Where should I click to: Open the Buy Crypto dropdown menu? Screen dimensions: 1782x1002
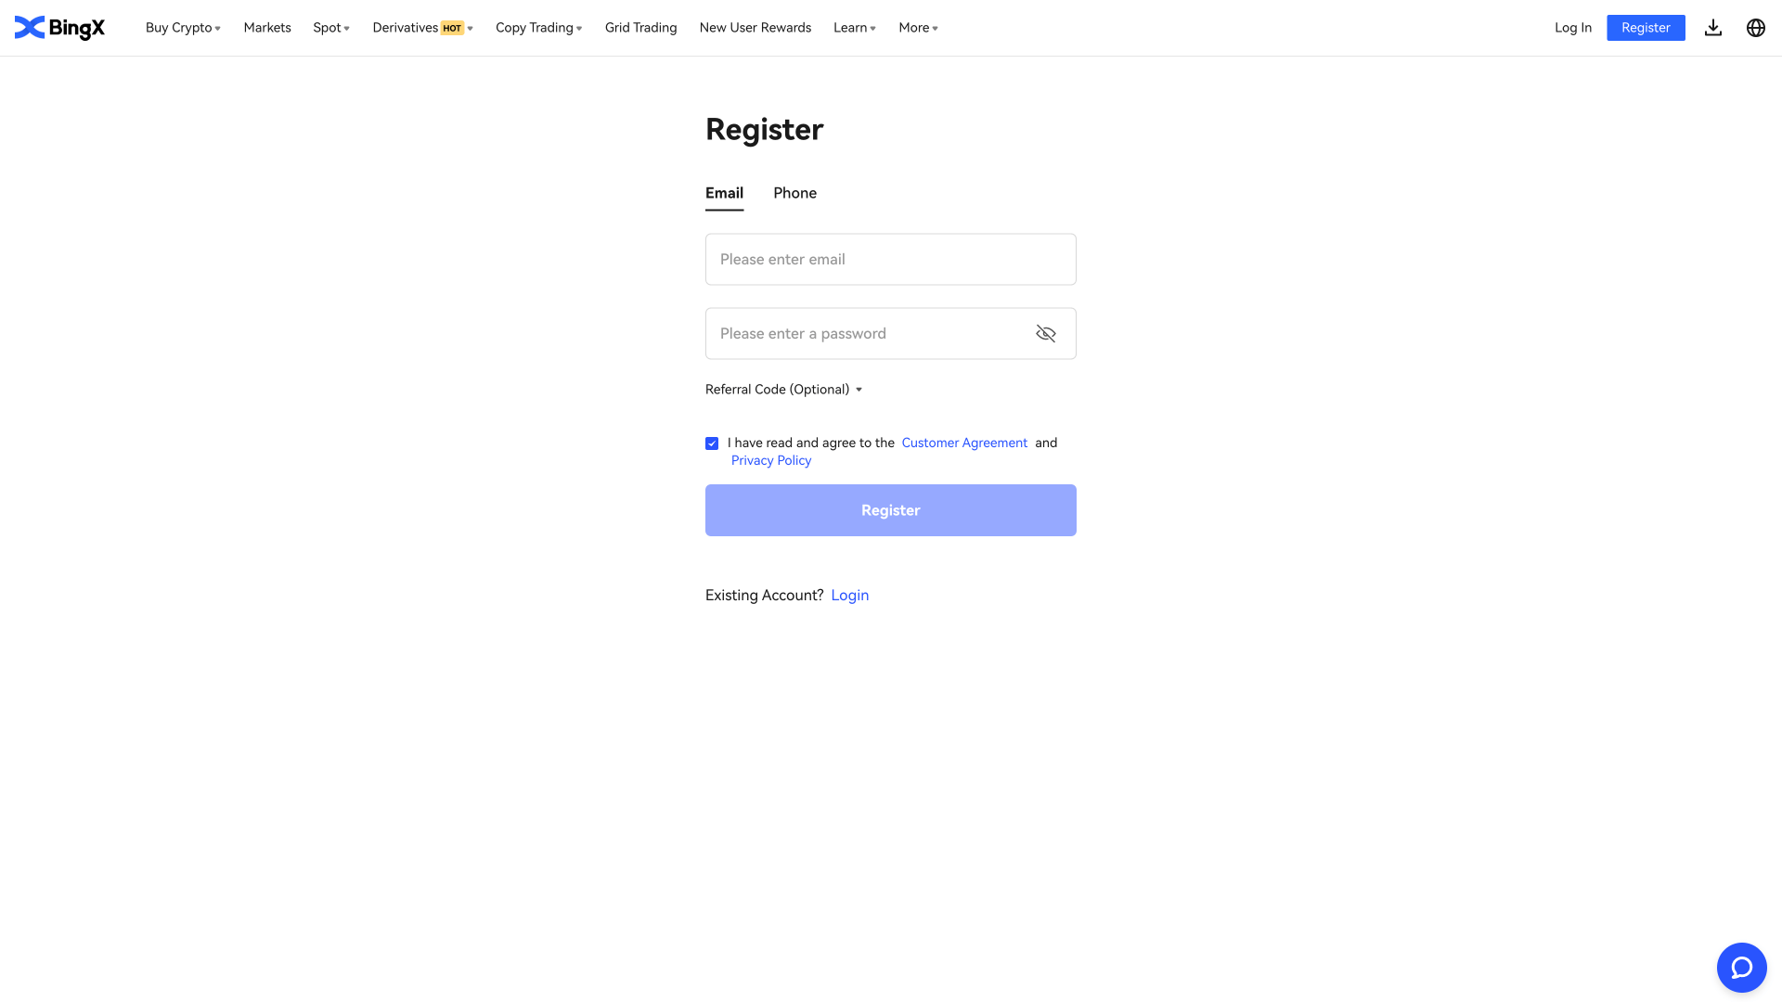[183, 28]
